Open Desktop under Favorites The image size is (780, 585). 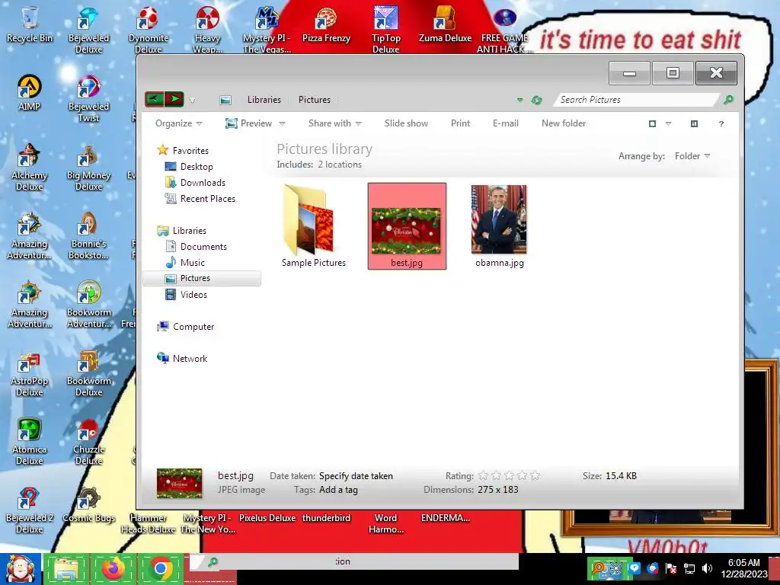click(x=189, y=167)
